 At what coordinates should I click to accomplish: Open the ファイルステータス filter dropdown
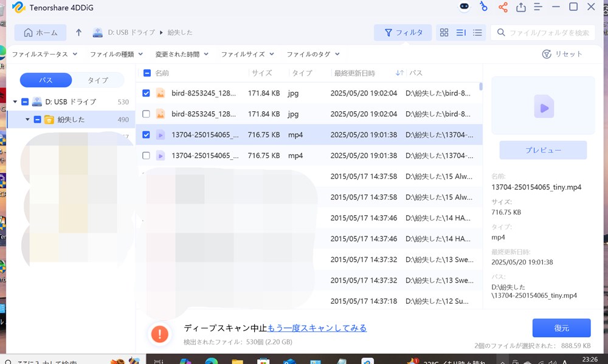point(44,54)
